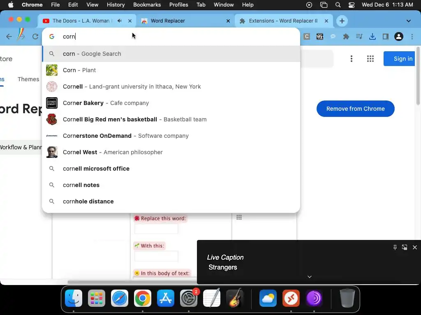Image resolution: width=421 pixels, height=315 pixels.
Task: Open the media control playlist icon
Action: pos(359,37)
